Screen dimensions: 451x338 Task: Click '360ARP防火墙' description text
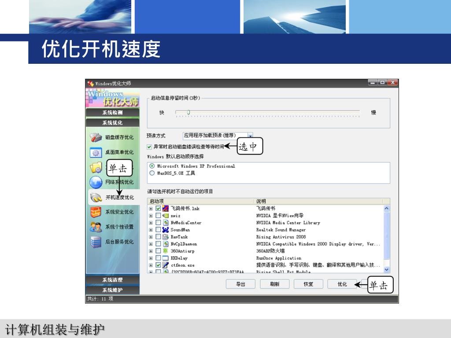click(270, 251)
